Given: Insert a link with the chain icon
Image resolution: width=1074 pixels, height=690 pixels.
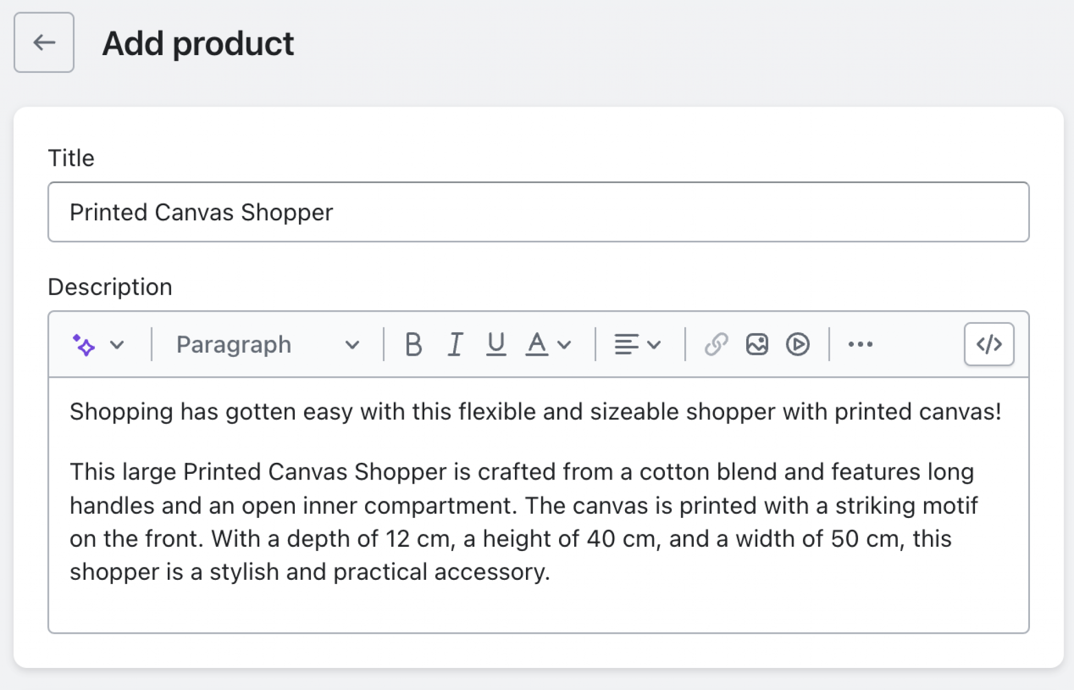Looking at the screenshot, I should pyautogui.click(x=716, y=345).
